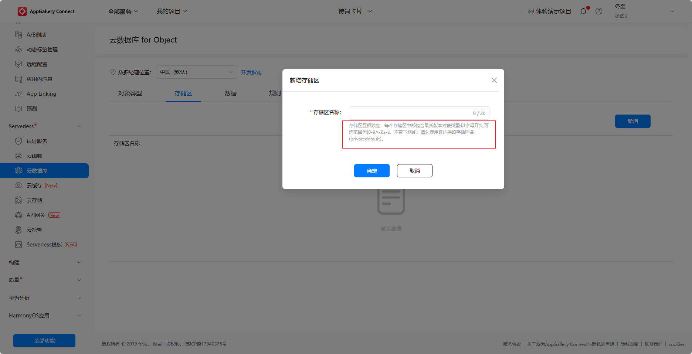Viewport: 692px width, 354px height.
Task: Switch to the 存储区 tab
Action: (183, 93)
